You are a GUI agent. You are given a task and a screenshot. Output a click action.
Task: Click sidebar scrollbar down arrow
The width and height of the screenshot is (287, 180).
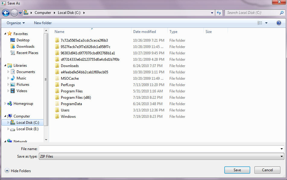[46, 140]
